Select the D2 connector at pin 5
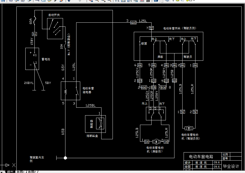This screenshot has height=173, width=245. click(154, 65)
